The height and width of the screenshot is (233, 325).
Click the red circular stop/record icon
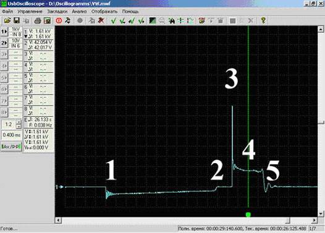(x=59, y=20)
